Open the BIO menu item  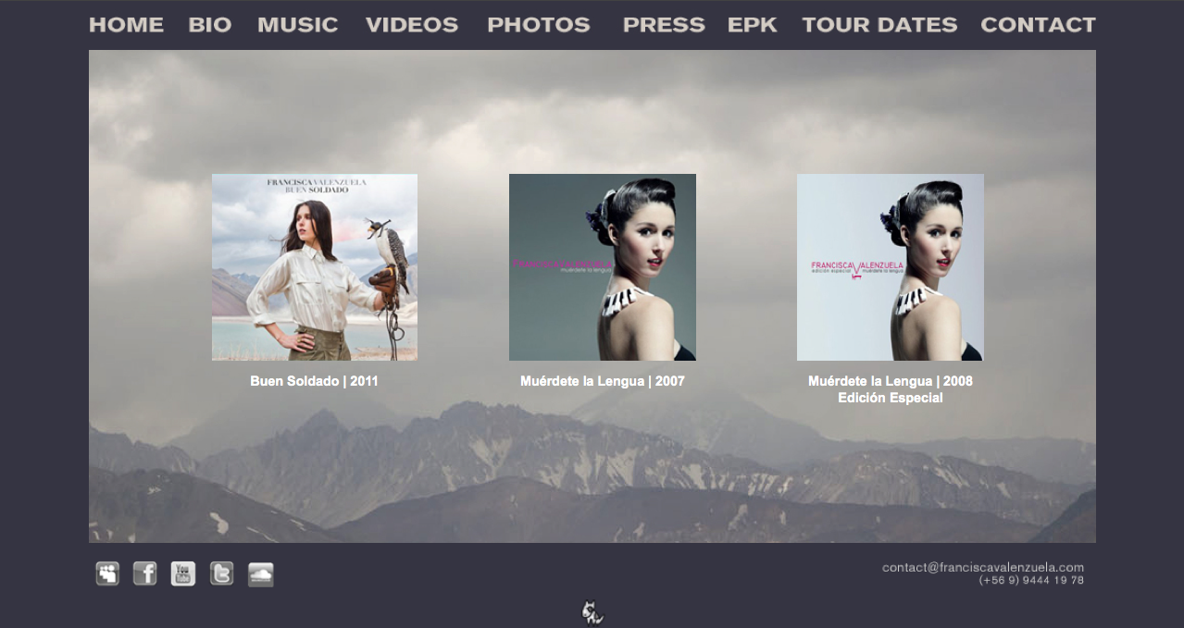(x=210, y=25)
